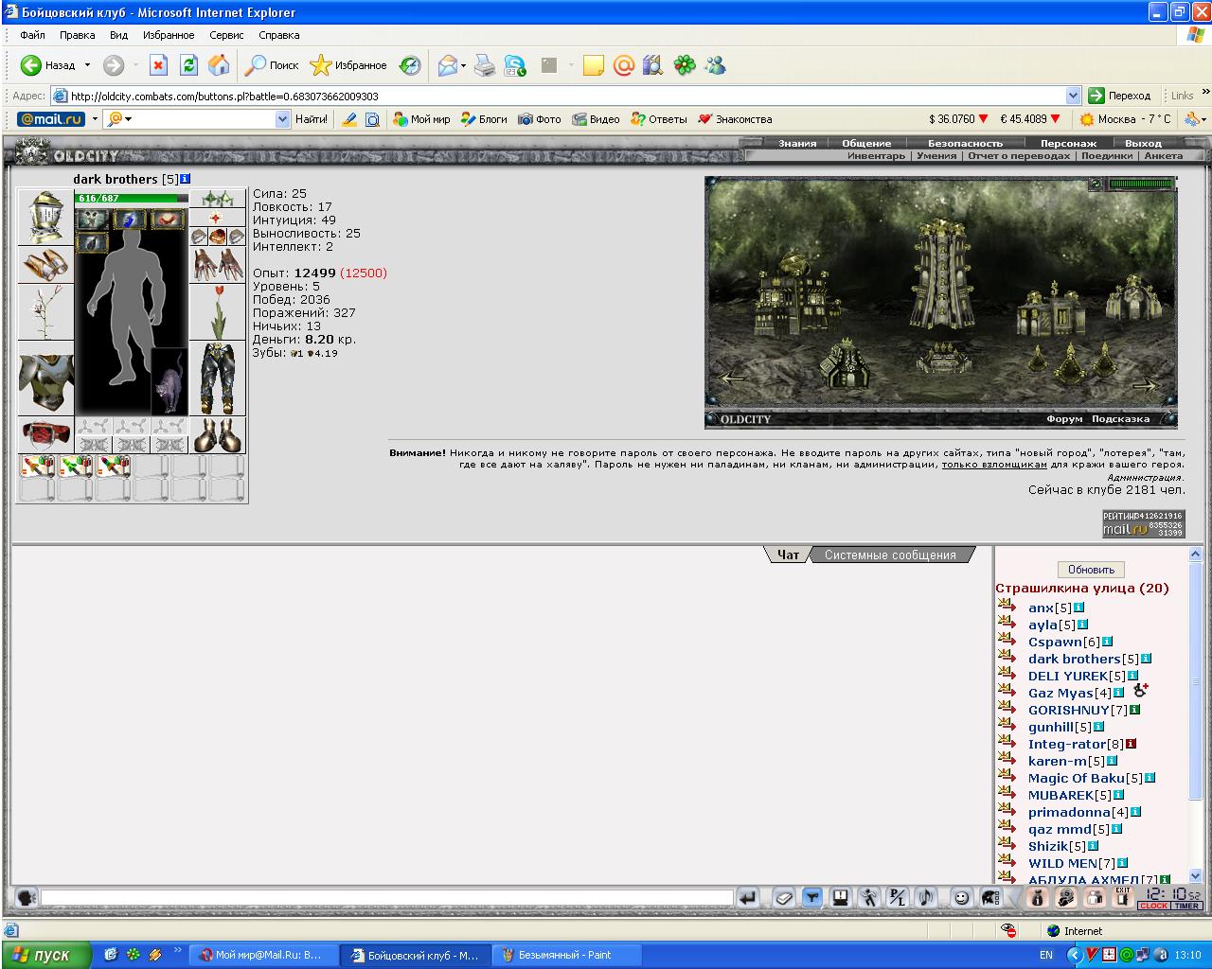Image resolution: width=1212 pixels, height=969 pixels.
Task: Click the right arrow on the city map
Action: point(1145,385)
